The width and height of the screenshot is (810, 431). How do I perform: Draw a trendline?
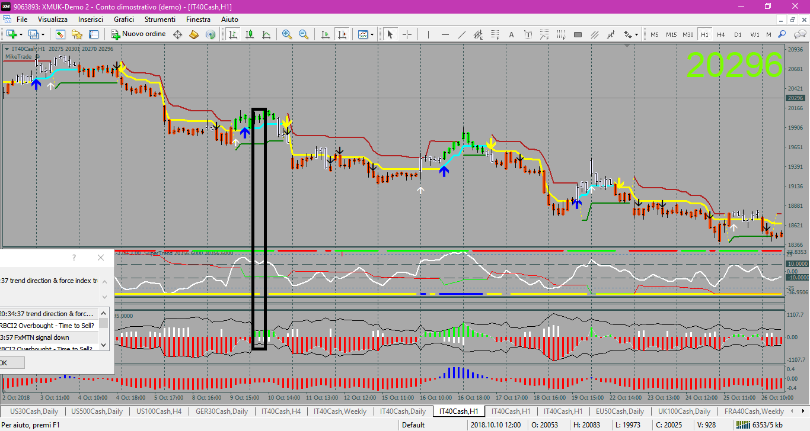[x=461, y=34]
